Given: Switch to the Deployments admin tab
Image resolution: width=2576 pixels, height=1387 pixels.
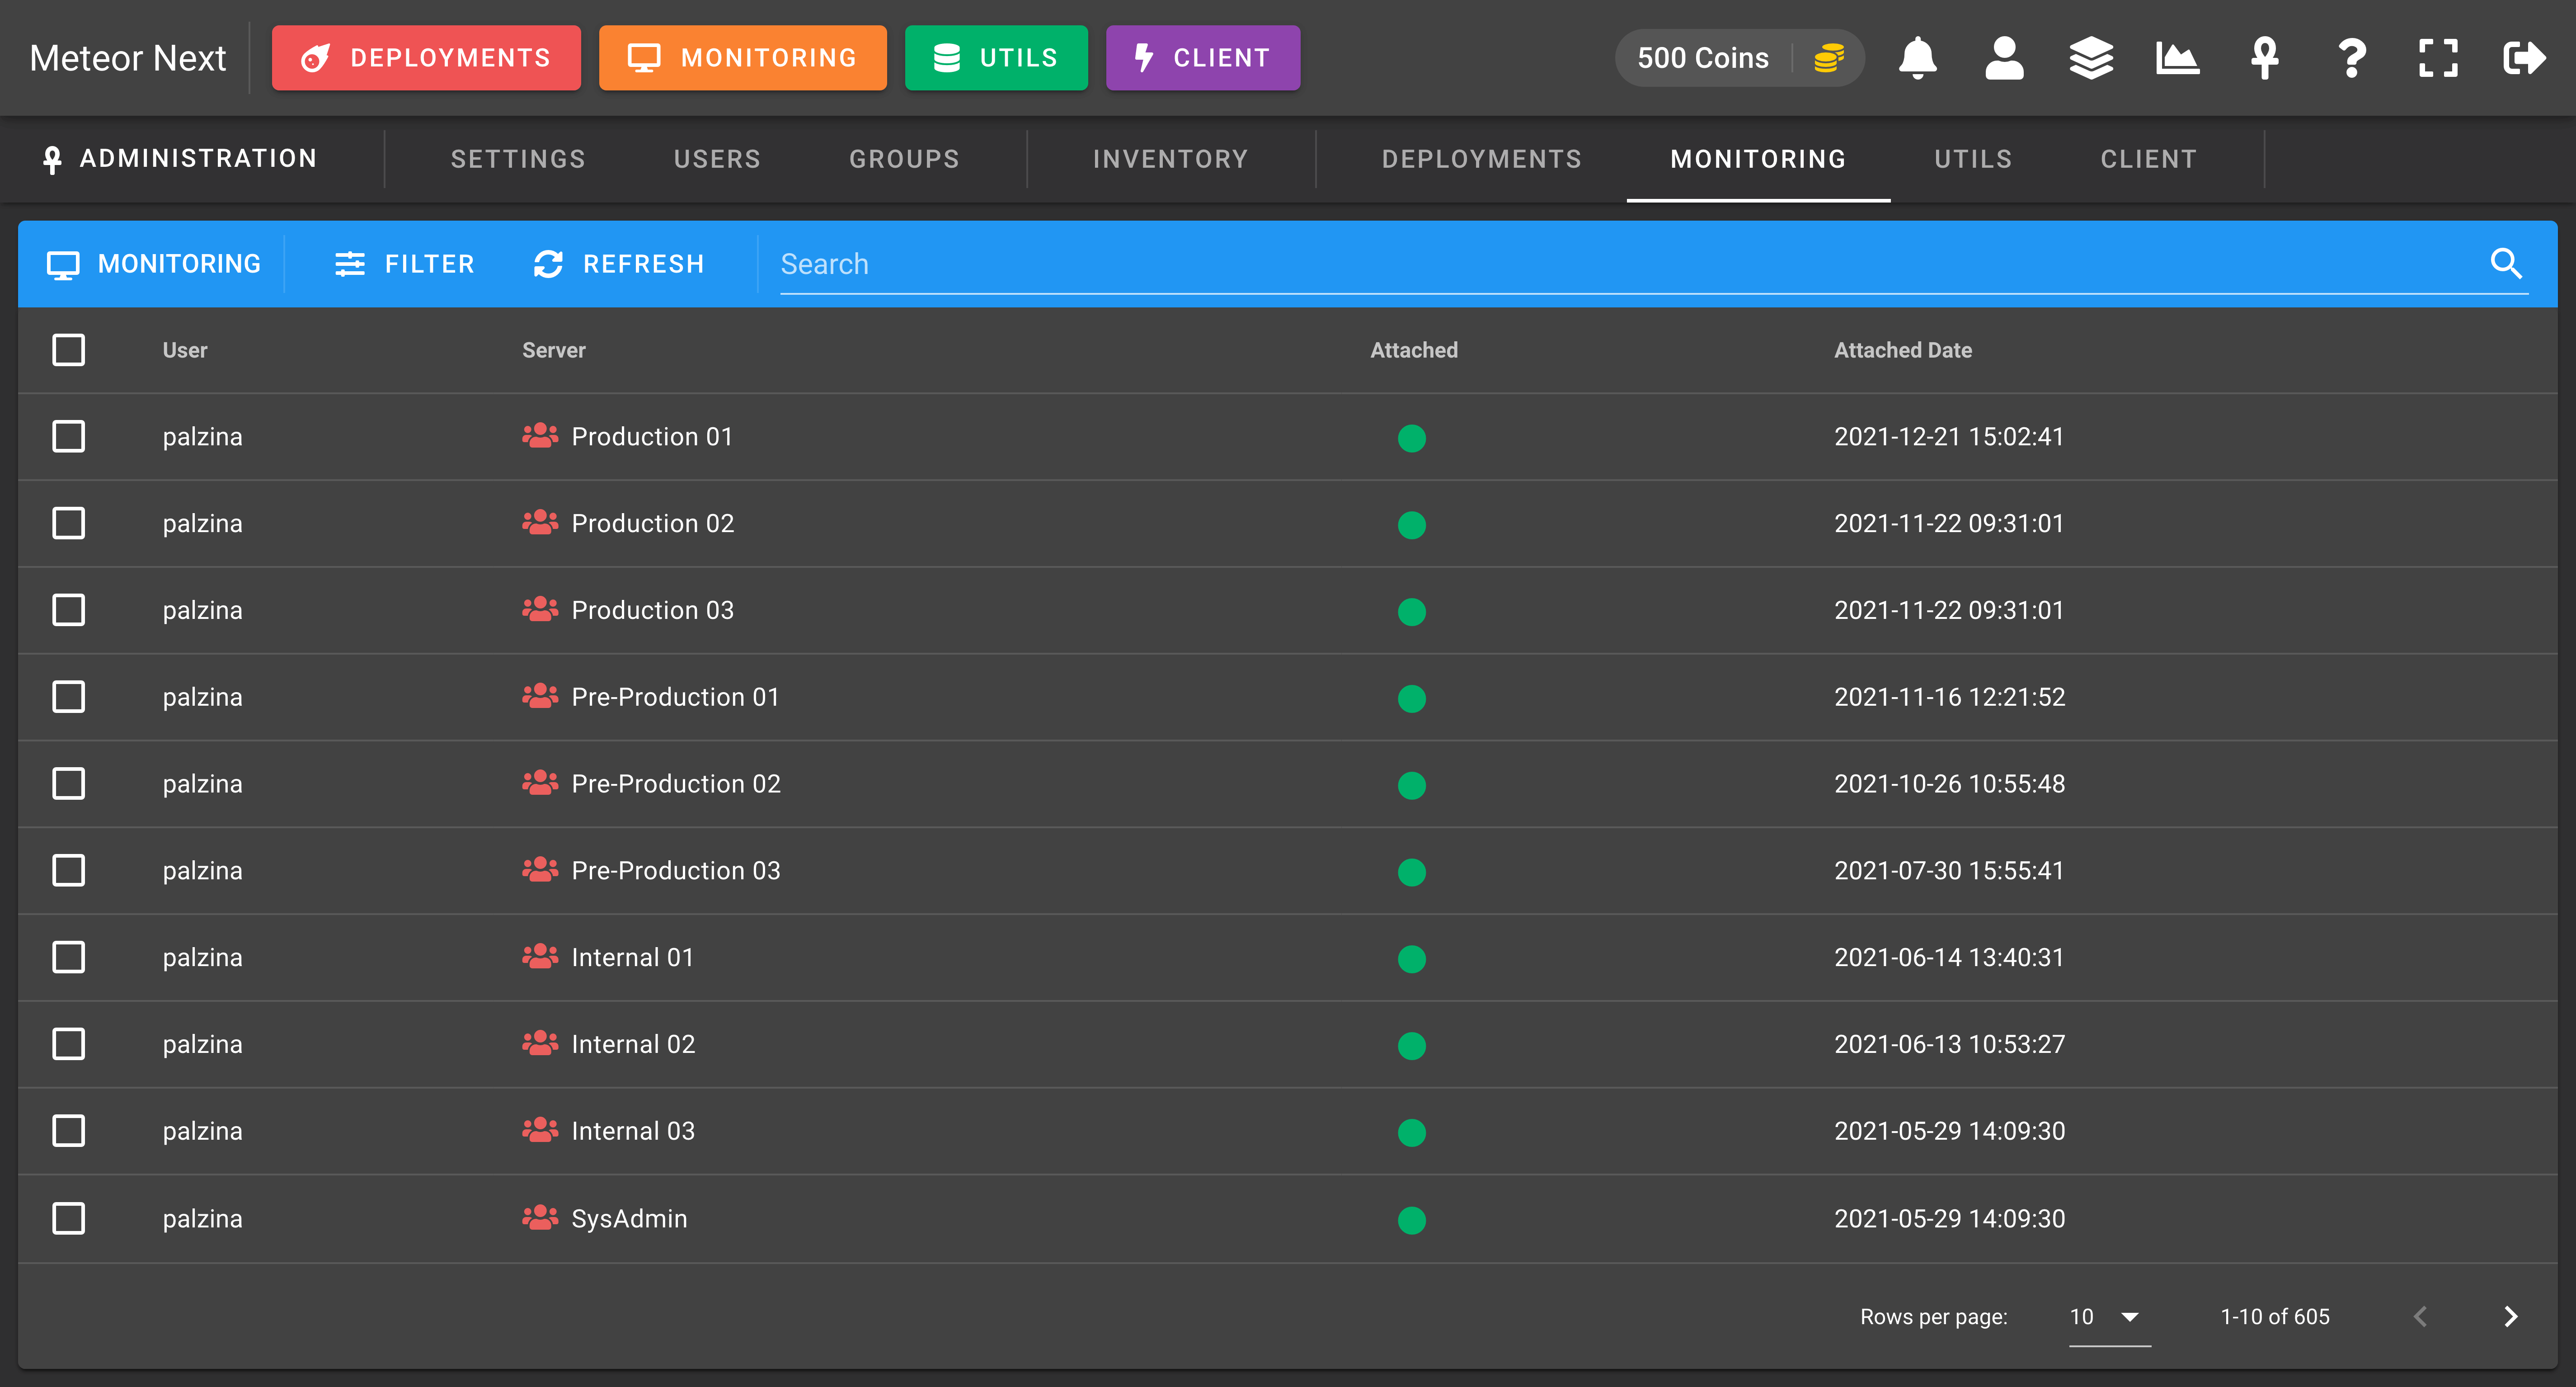Looking at the screenshot, I should (1481, 159).
